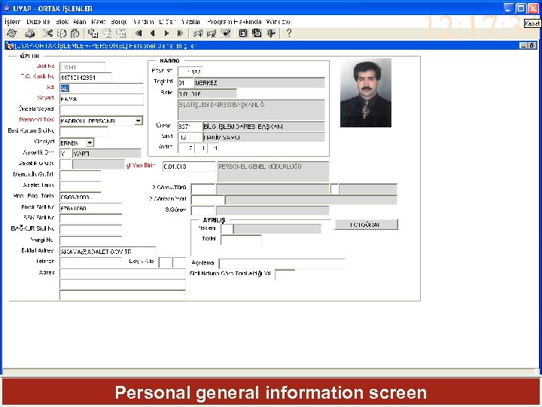Image resolution: width=542 pixels, height=407 pixels.
Task: Click the personnel photo thumbnail
Action: [366, 93]
